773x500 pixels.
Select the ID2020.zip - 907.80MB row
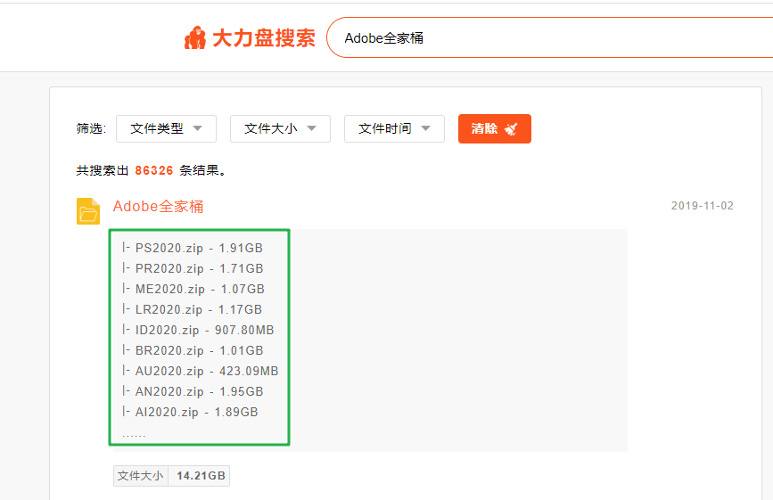point(198,330)
